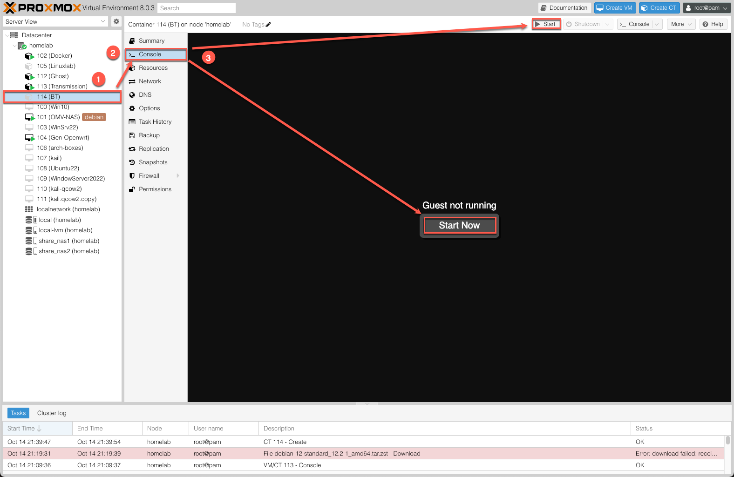
Task: Select the CT 114 - Create task row
Action: coord(363,442)
